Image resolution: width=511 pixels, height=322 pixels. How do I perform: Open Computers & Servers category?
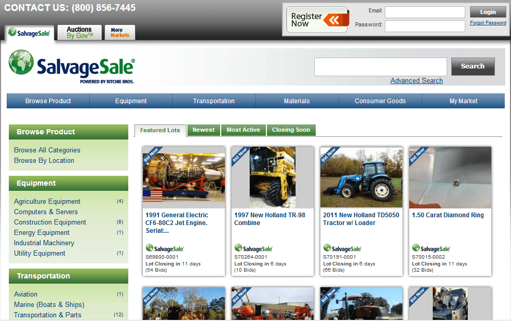(x=46, y=212)
